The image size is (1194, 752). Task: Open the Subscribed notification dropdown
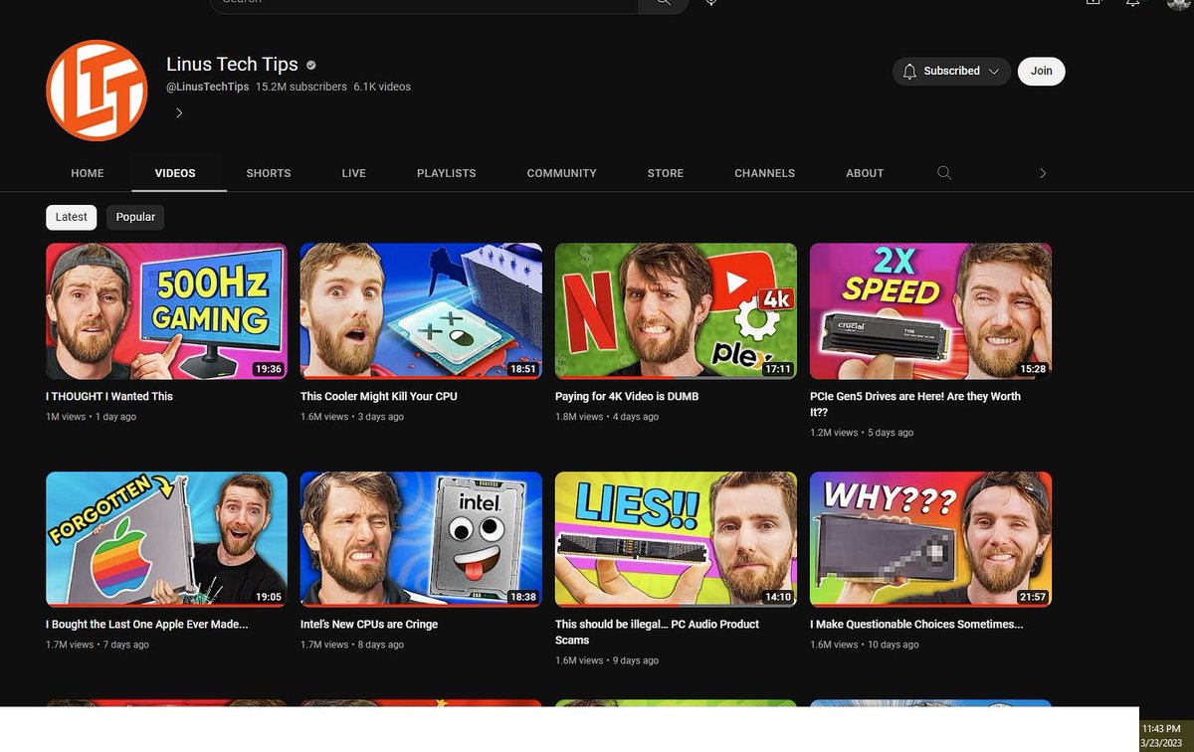pos(951,72)
